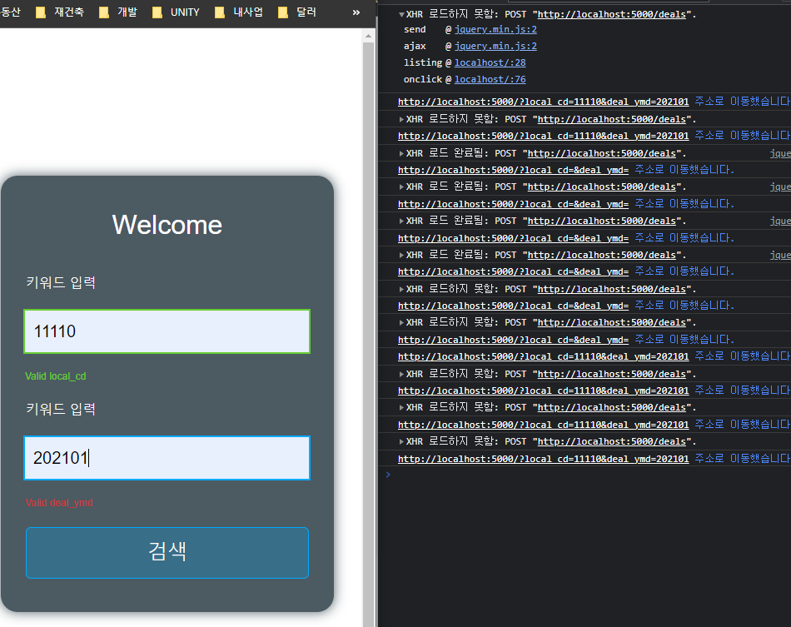Click the console prompt input line
The height and width of the screenshot is (627, 791).
coord(583,475)
